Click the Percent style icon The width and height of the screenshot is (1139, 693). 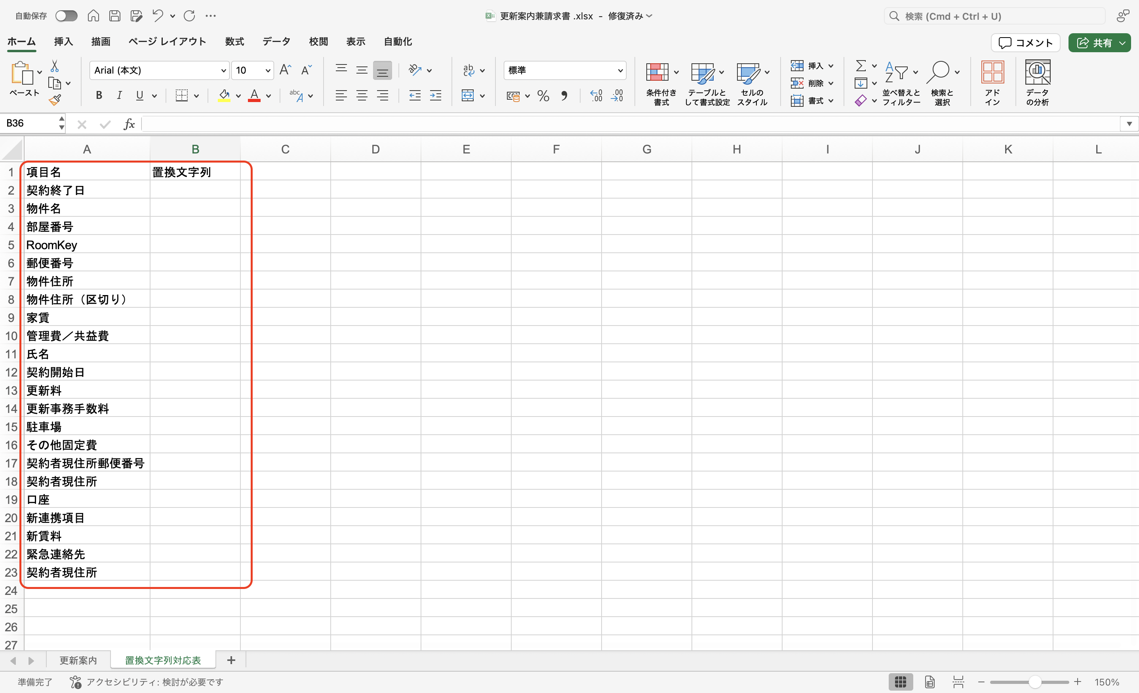(543, 96)
